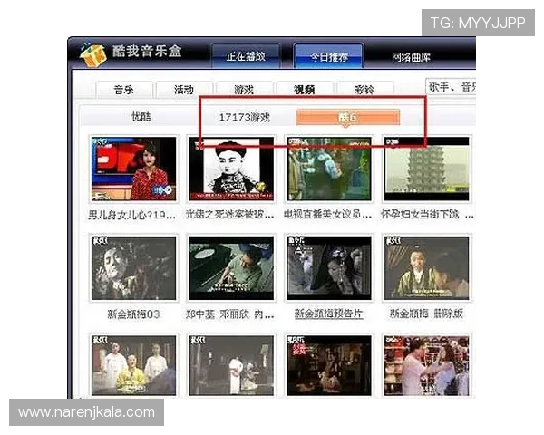Click the 光绪之死迷案被破... title text
Screen dimensions: 544x435
pyautogui.click(x=230, y=215)
